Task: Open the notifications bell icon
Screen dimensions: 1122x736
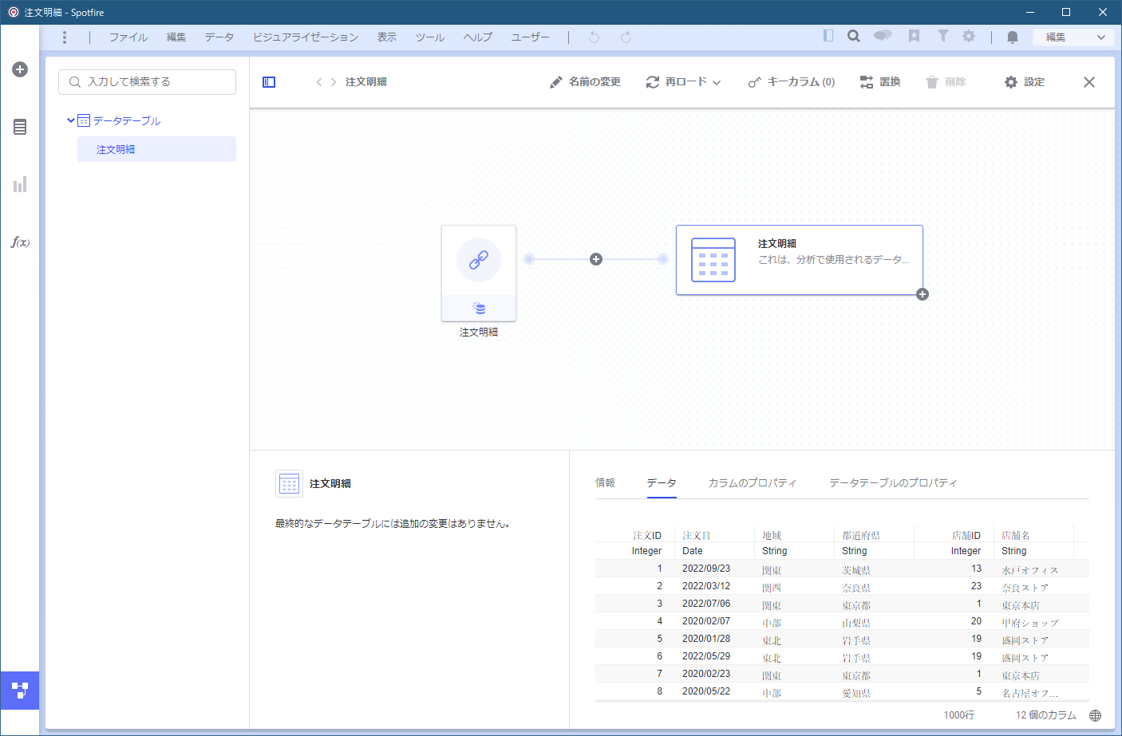Action: (1013, 37)
